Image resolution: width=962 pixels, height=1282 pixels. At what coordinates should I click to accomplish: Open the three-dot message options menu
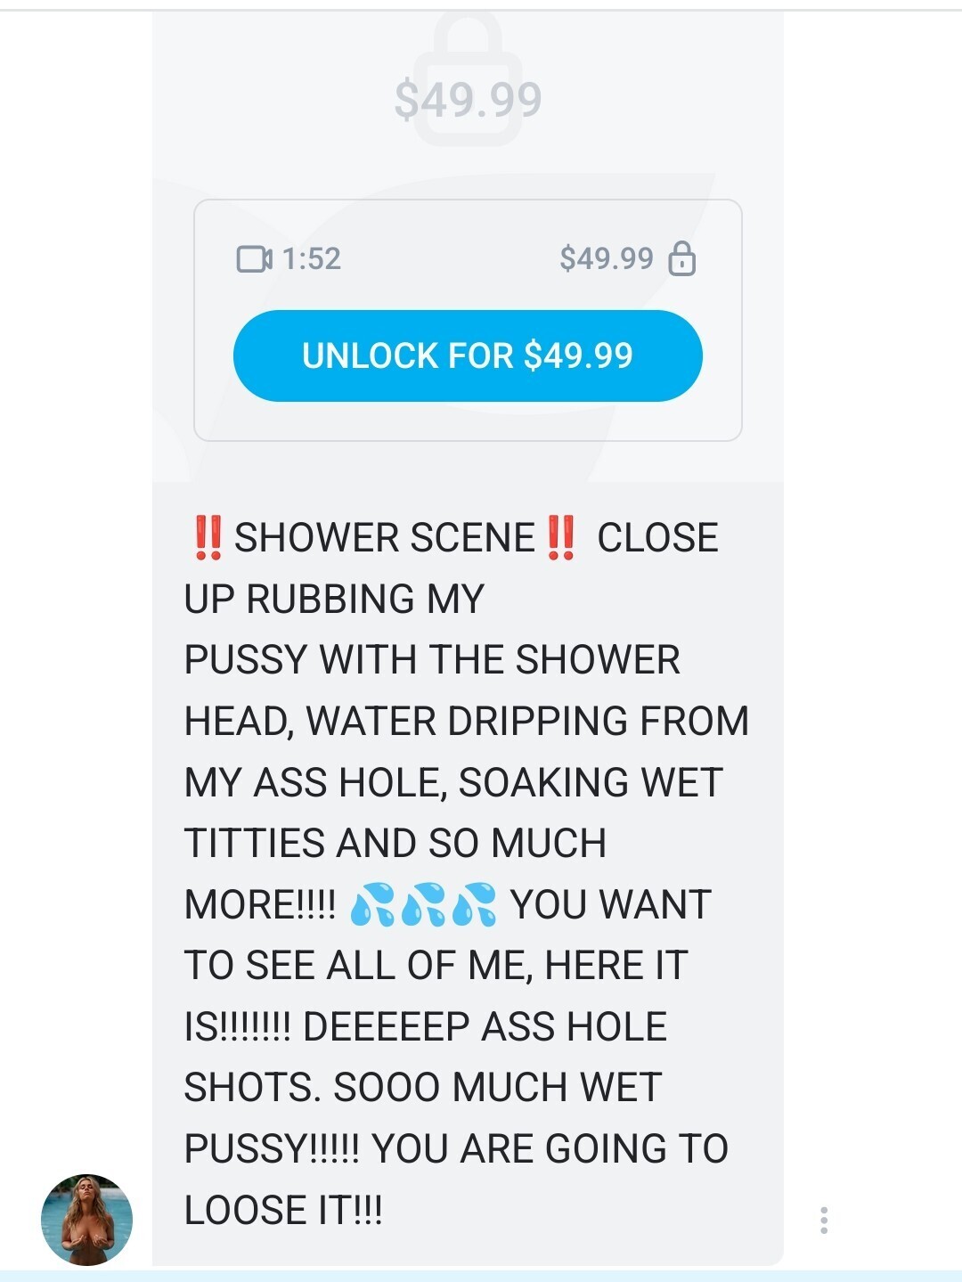click(824, 1220)
